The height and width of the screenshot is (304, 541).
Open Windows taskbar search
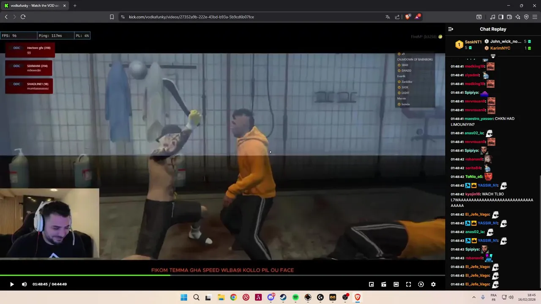196,297
